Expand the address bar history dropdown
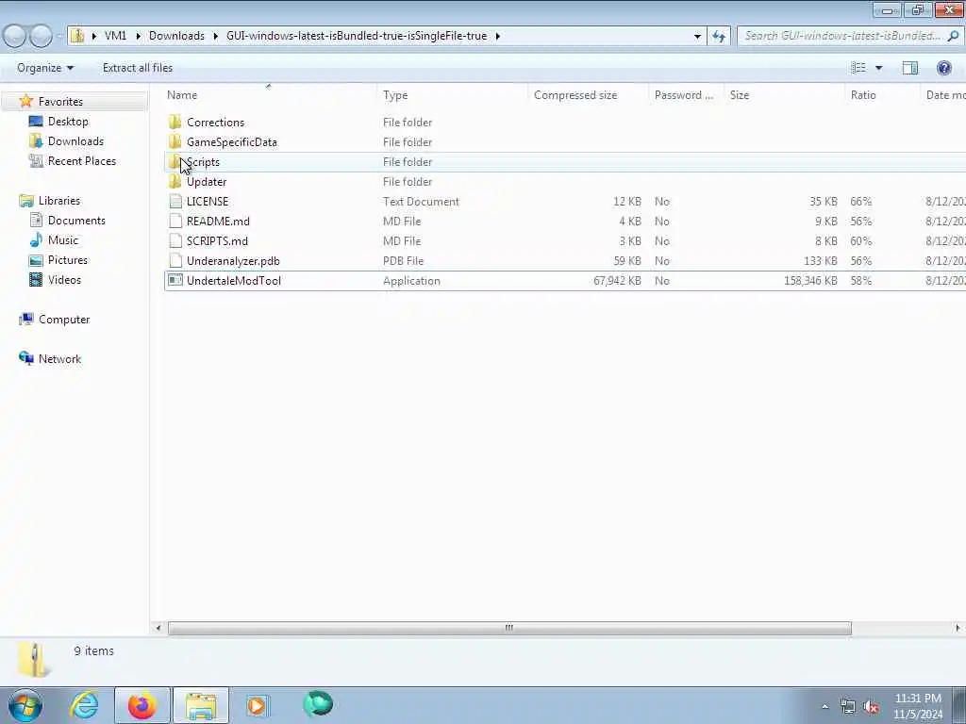The width and height of the screenshot is (966, 724). pyautogui.click(x=697, y=36)
